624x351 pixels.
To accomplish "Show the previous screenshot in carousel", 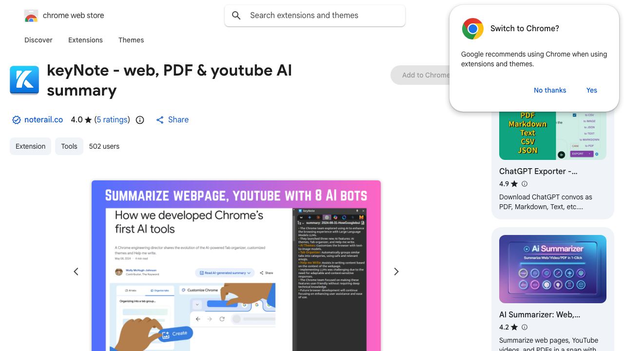I will (x=76, y=272).
